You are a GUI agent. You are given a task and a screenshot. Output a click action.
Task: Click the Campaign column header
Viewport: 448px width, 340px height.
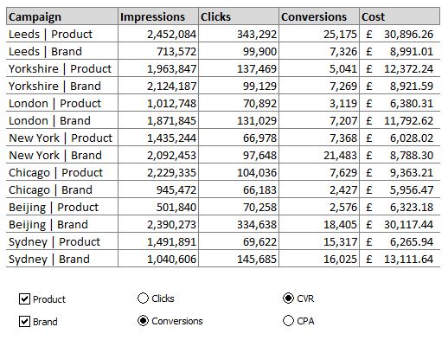pos(62,16)
